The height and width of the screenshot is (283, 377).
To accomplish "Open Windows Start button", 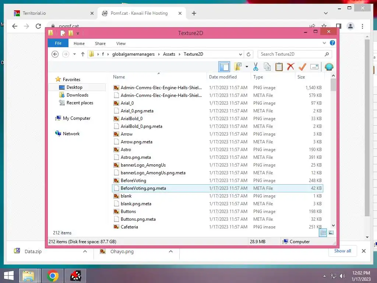I will coord(9,276).
